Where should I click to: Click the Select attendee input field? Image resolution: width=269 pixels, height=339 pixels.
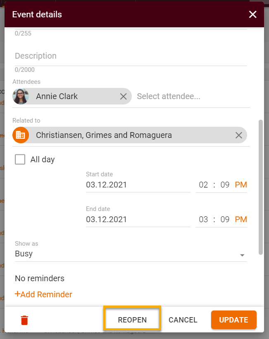192,97
